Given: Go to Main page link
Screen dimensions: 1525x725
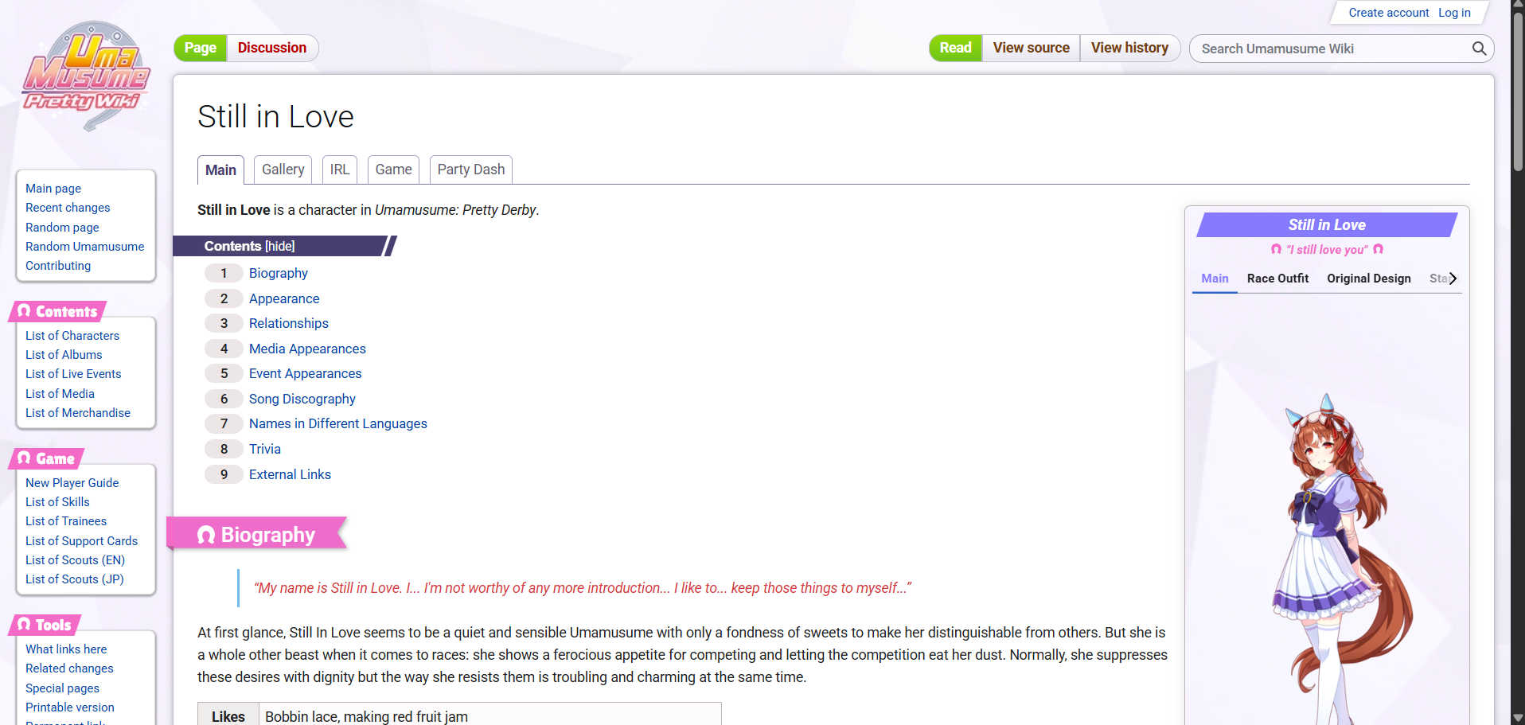Looking at the screenshot, I should pos(53,189).
